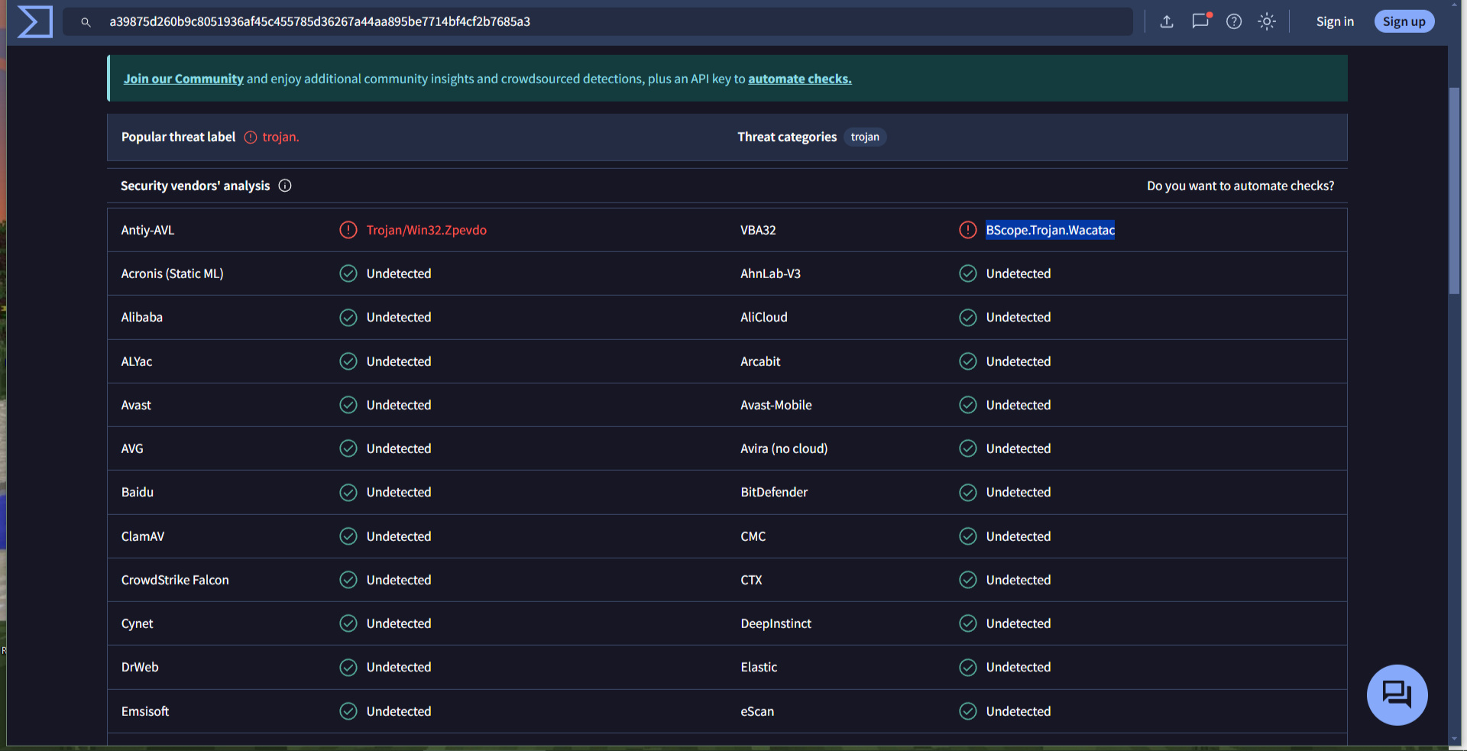
Task: Click the highlighted BScope.Trojan.Wacatac result
Action: (x=1050, y=230)
